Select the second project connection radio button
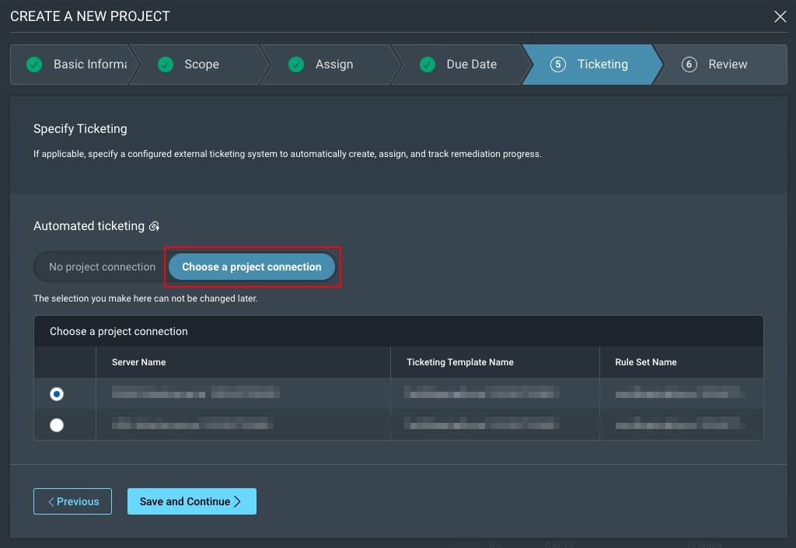796x548 pixels. [x=57, y=425]
